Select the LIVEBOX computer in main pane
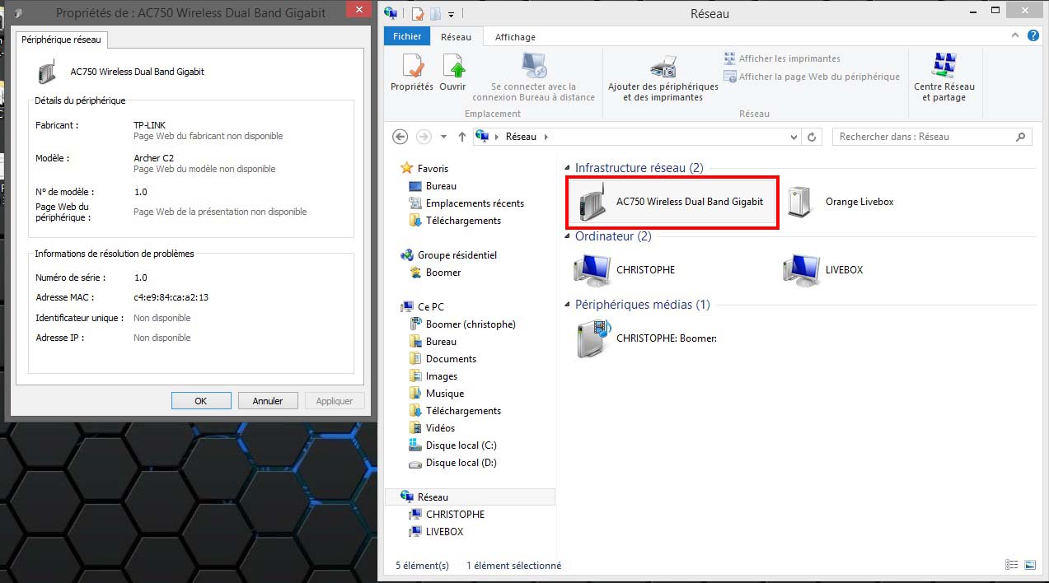The height and width of the screenshot is (583, 1049). tap(824, 270)
